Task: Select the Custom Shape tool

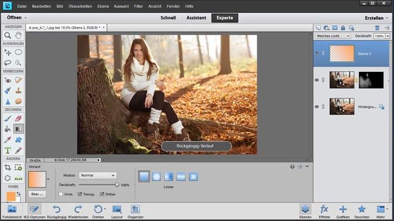Action: tap(18, 140)
